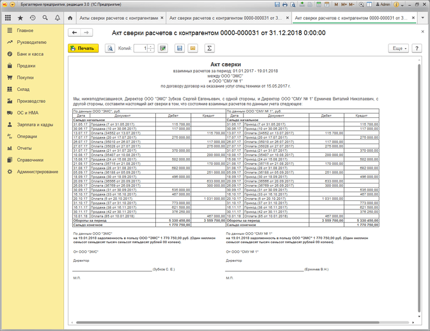Image resolution: width=430 pixels, height=331 pixels.
Task: Open the Admin user dropdown
Action: 383,4
